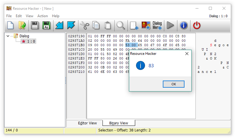The width and height of the screenshot is (235, 138).
Task: Click the green Save As floppy icon
Action: tap(46, 25)
